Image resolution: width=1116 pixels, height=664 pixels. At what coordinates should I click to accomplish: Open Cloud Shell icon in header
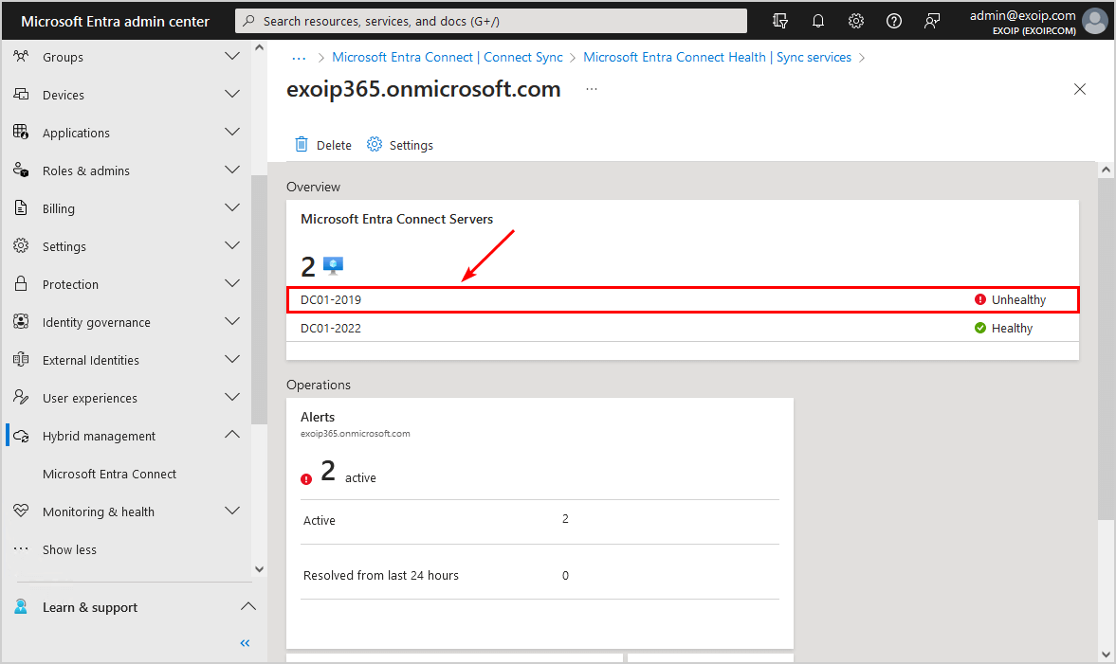(780, 21)
